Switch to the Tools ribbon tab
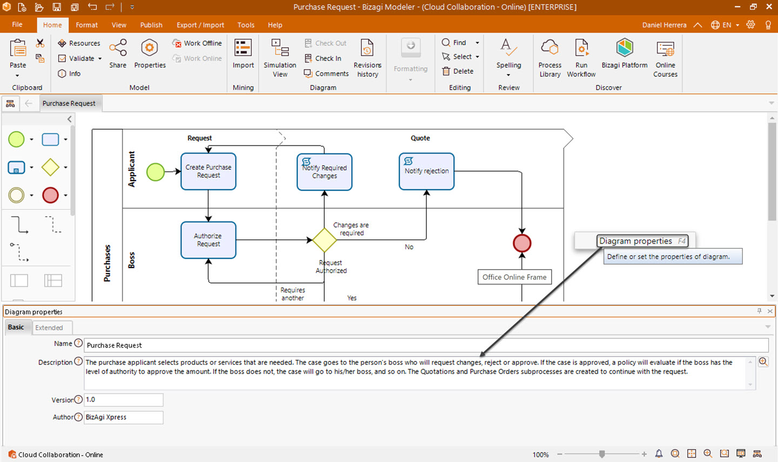The width and height of the screenshot is (778, 462). click(246, 25)
